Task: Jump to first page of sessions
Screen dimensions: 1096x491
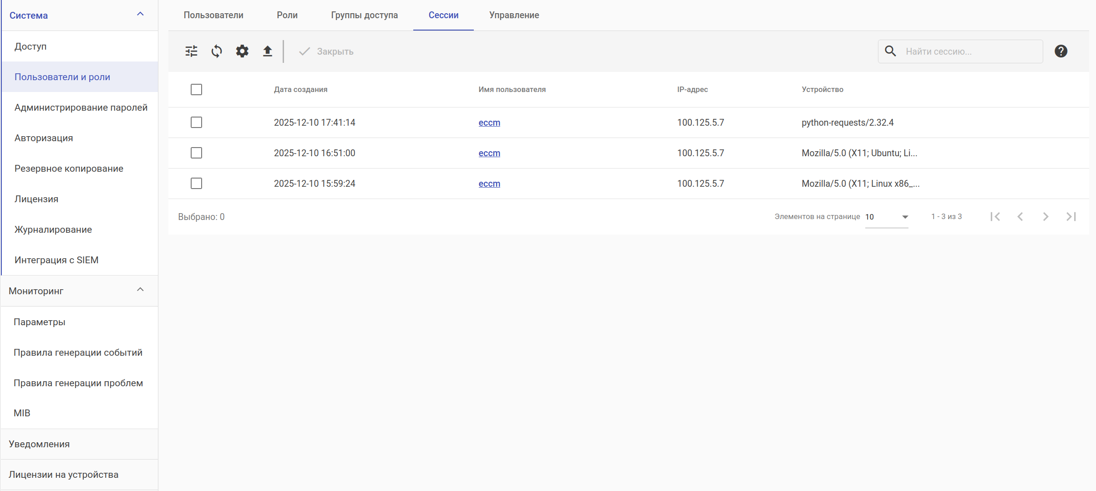Action: coord(995,217)
